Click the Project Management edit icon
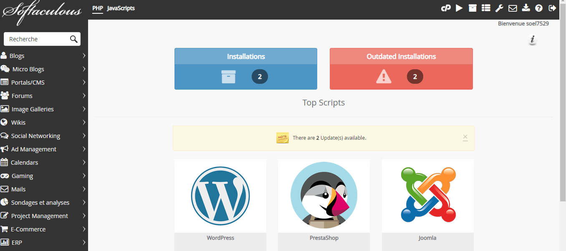The image size is (566, 251). 5,216
